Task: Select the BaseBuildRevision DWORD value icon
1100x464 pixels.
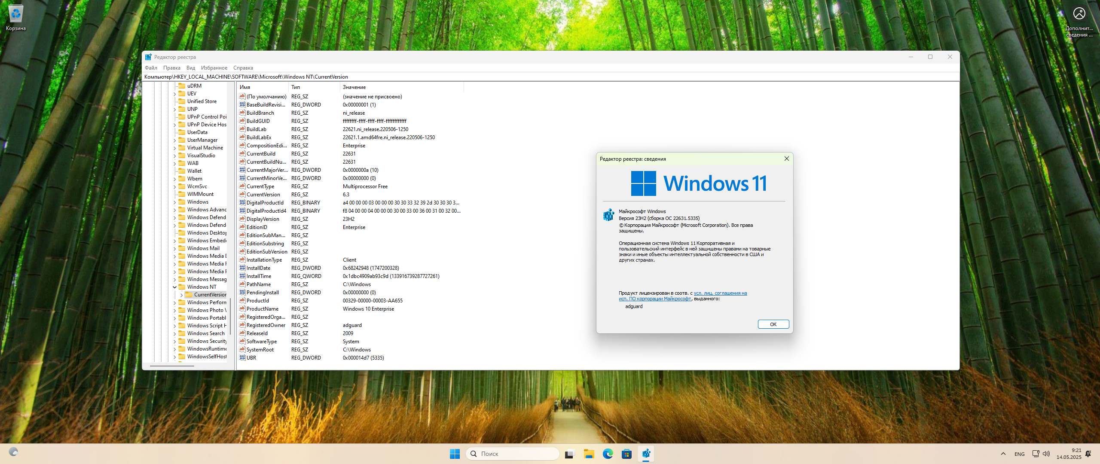Action: click(242, 104)
